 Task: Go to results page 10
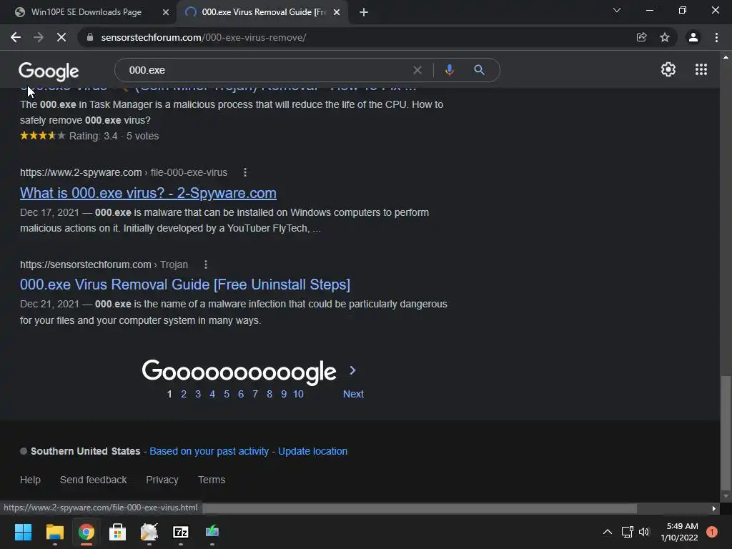pyautogui.click(x=298, y=394)
